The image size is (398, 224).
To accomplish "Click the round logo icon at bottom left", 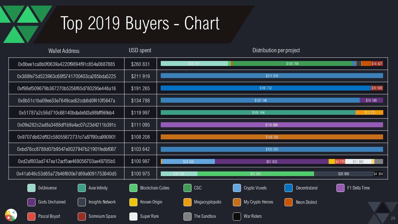I will pos(11,215).
